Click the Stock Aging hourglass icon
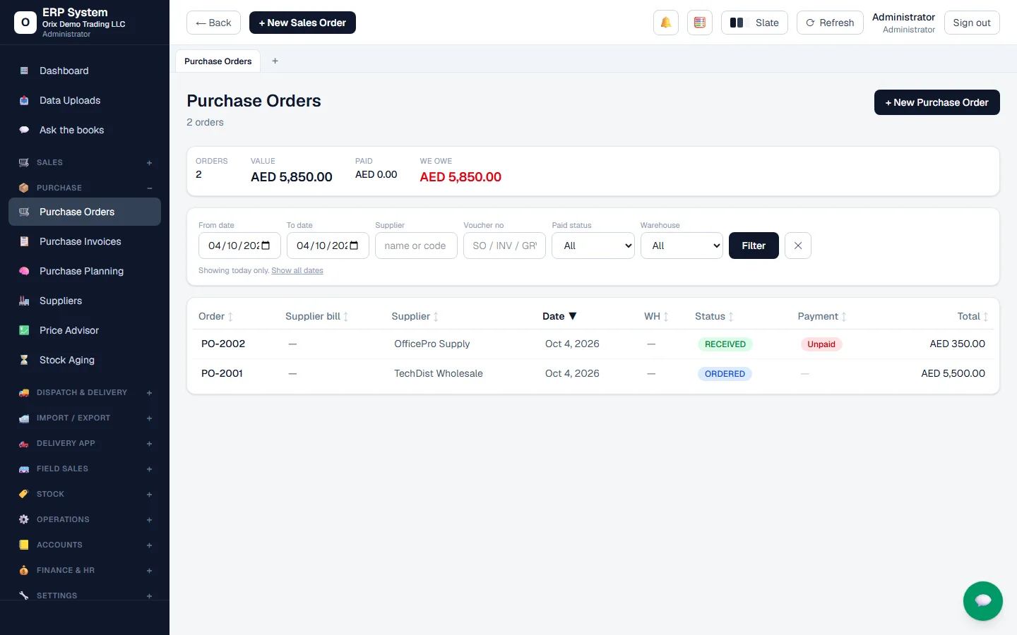 24,360
